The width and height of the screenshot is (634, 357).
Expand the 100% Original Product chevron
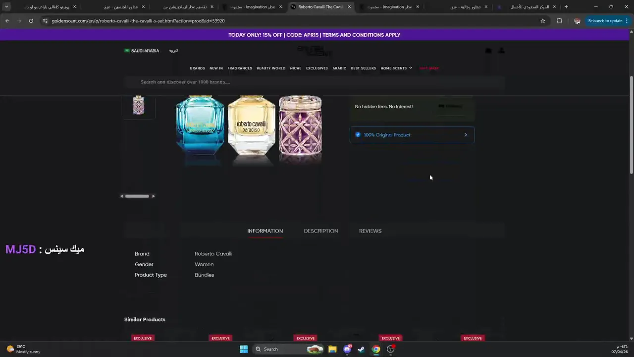[x=466, y=135]
